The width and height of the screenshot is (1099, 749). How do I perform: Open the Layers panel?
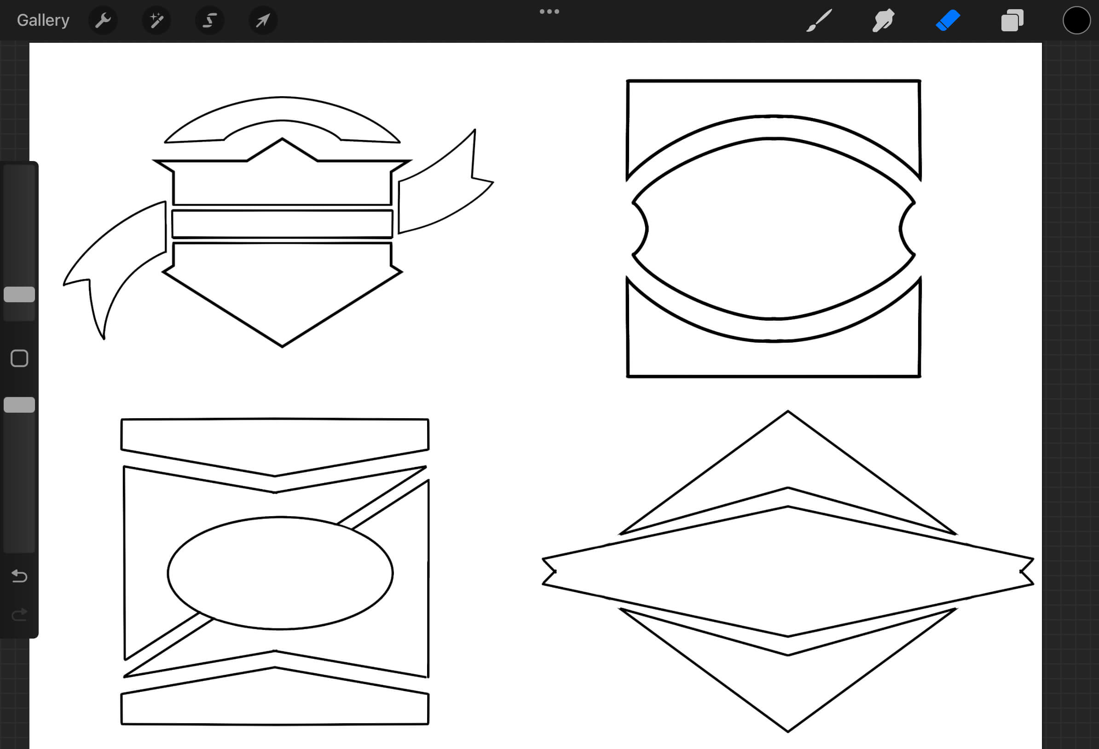pyautogui.click(x=1012, y=20)
